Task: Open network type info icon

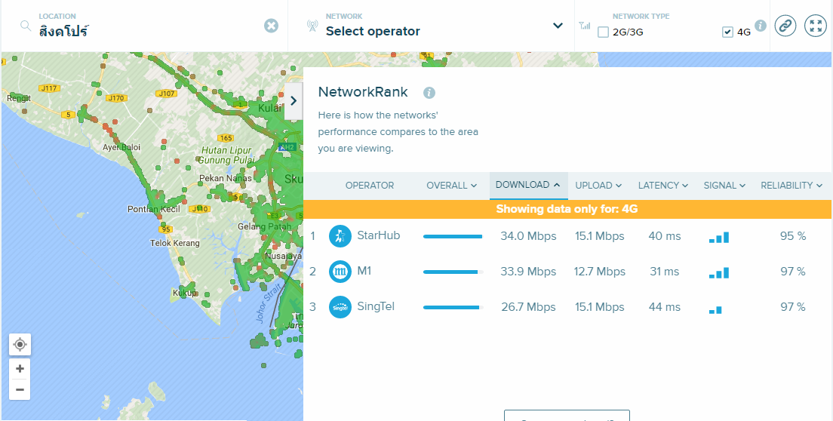Action: point(761,26)
